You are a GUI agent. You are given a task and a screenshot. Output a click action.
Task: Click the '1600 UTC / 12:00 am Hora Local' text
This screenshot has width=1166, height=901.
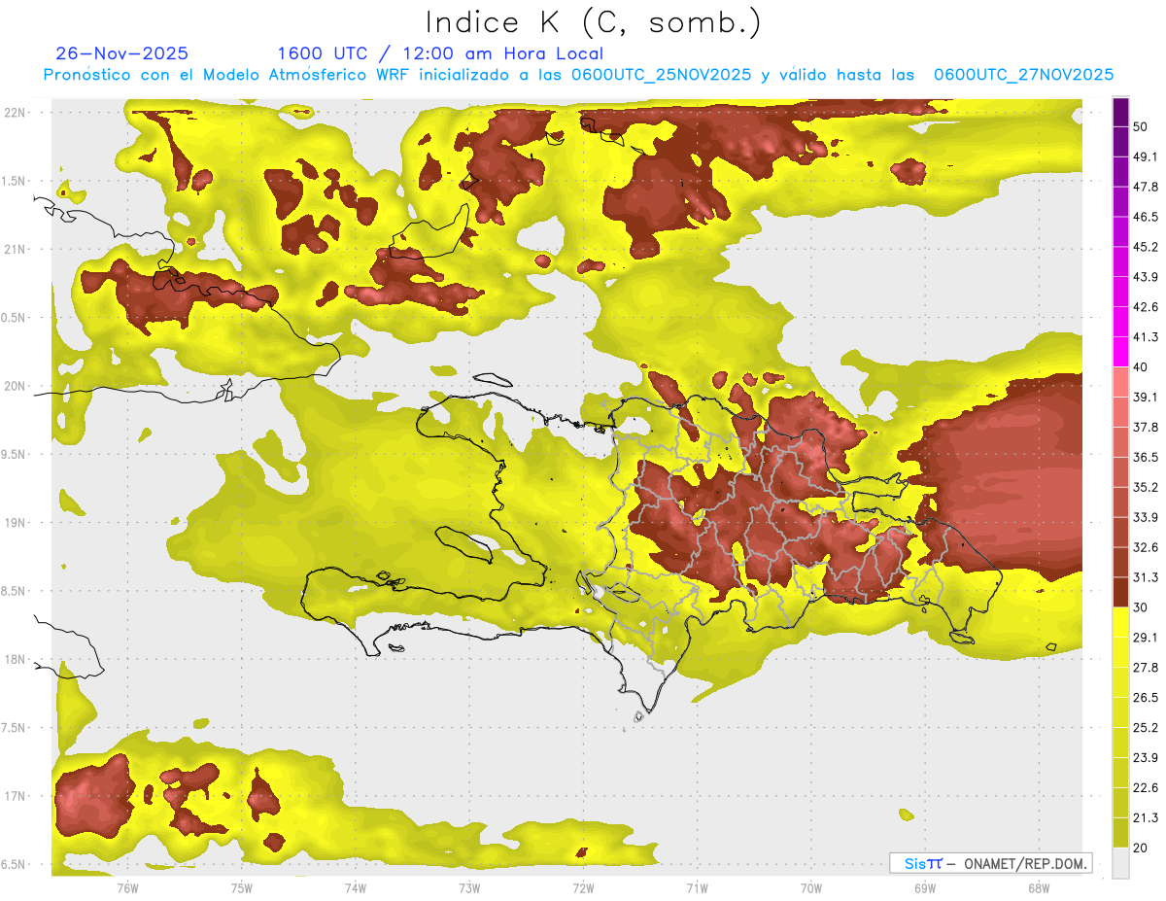tap(440, 53)
